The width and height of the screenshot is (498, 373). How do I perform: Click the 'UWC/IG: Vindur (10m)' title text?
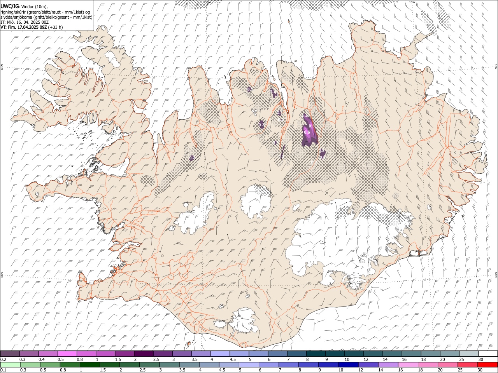[x=24, y=7]
